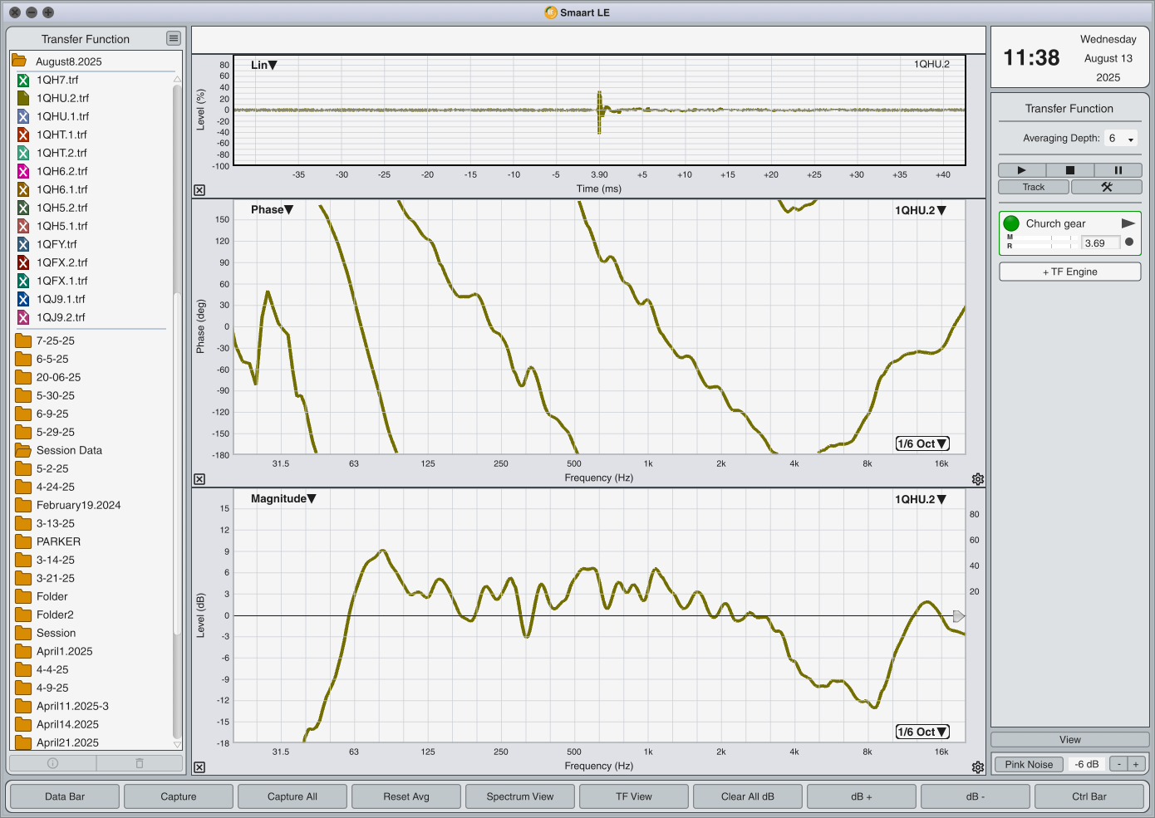This screenshot has width=1155, height=818.
Task: Close the Magnitude plot pane
Action: pyautogui.click(x=199, y=767)
